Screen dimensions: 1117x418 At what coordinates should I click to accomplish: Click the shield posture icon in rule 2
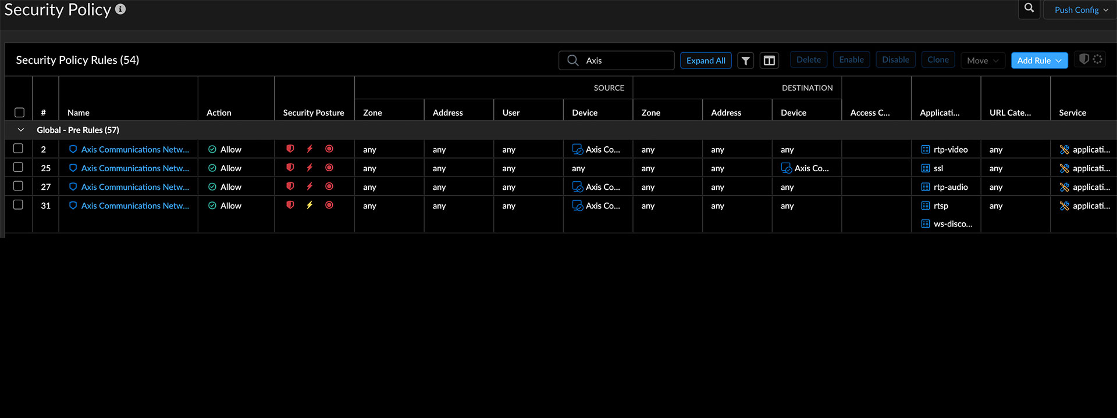290,149
